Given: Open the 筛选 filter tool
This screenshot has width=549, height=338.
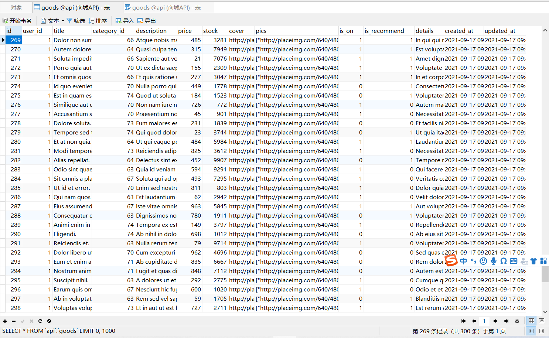Looking at the screenshot, I should pos(76,21).
